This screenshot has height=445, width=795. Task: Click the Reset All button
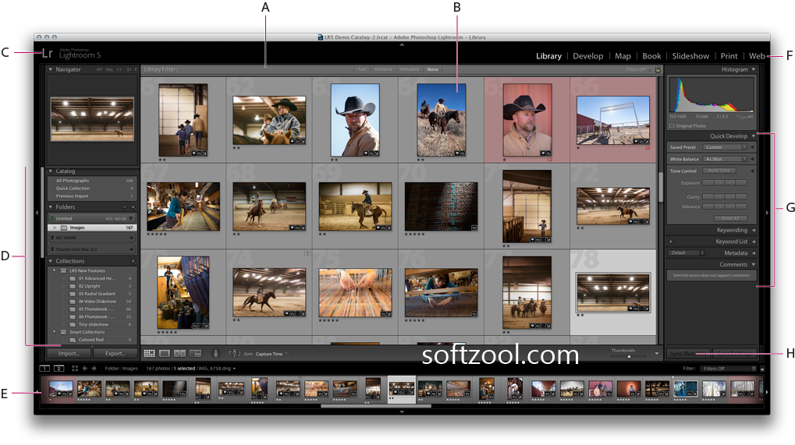coord(730,218)
